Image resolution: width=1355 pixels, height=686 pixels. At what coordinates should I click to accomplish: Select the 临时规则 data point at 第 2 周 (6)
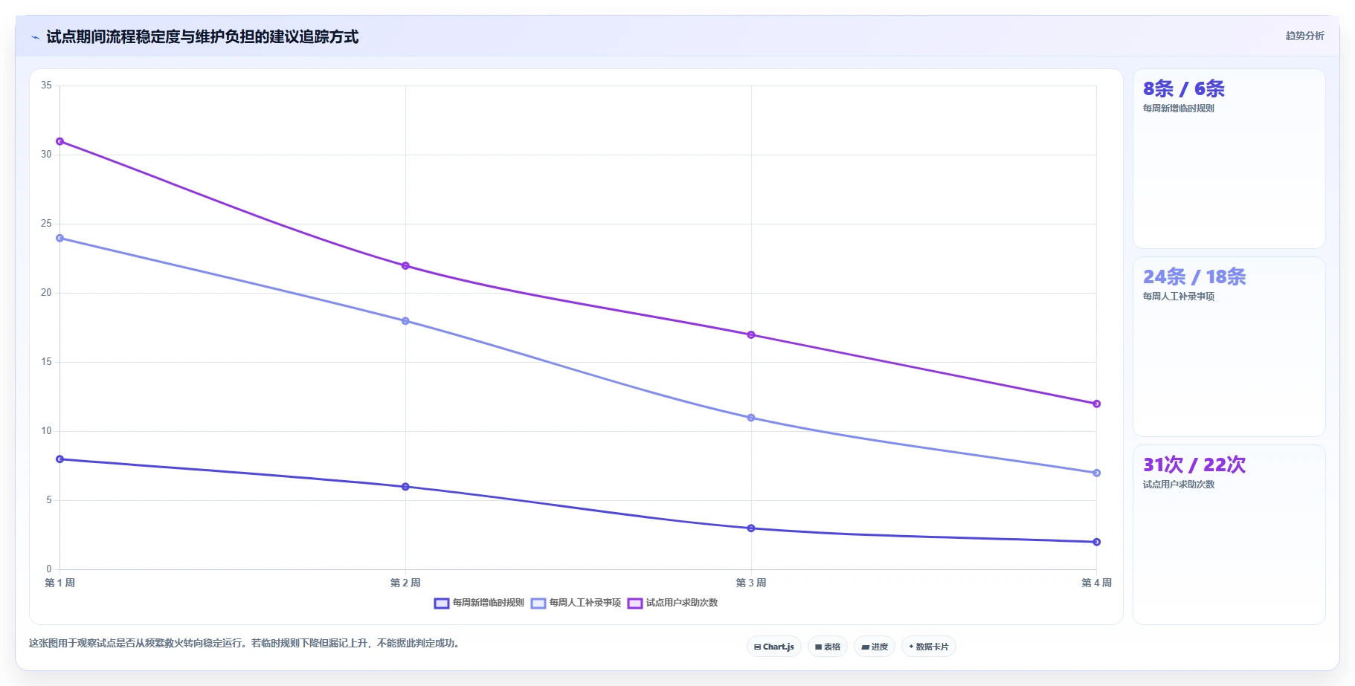[x=405, y=487]
